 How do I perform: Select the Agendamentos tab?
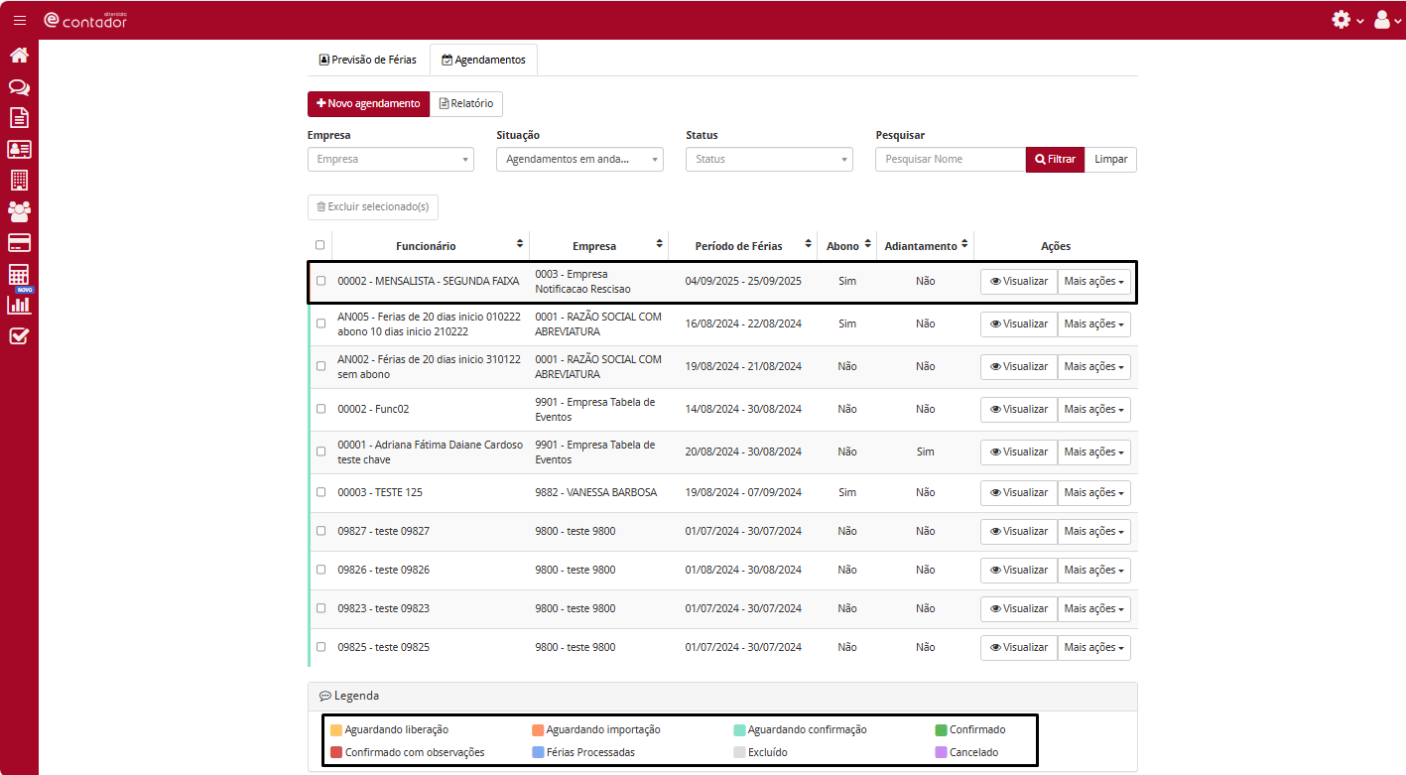[483, 60]
